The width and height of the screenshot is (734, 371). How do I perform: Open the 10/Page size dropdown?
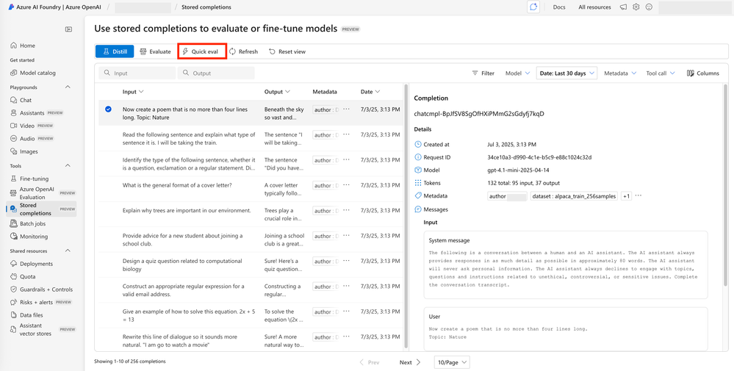[451, 362]
